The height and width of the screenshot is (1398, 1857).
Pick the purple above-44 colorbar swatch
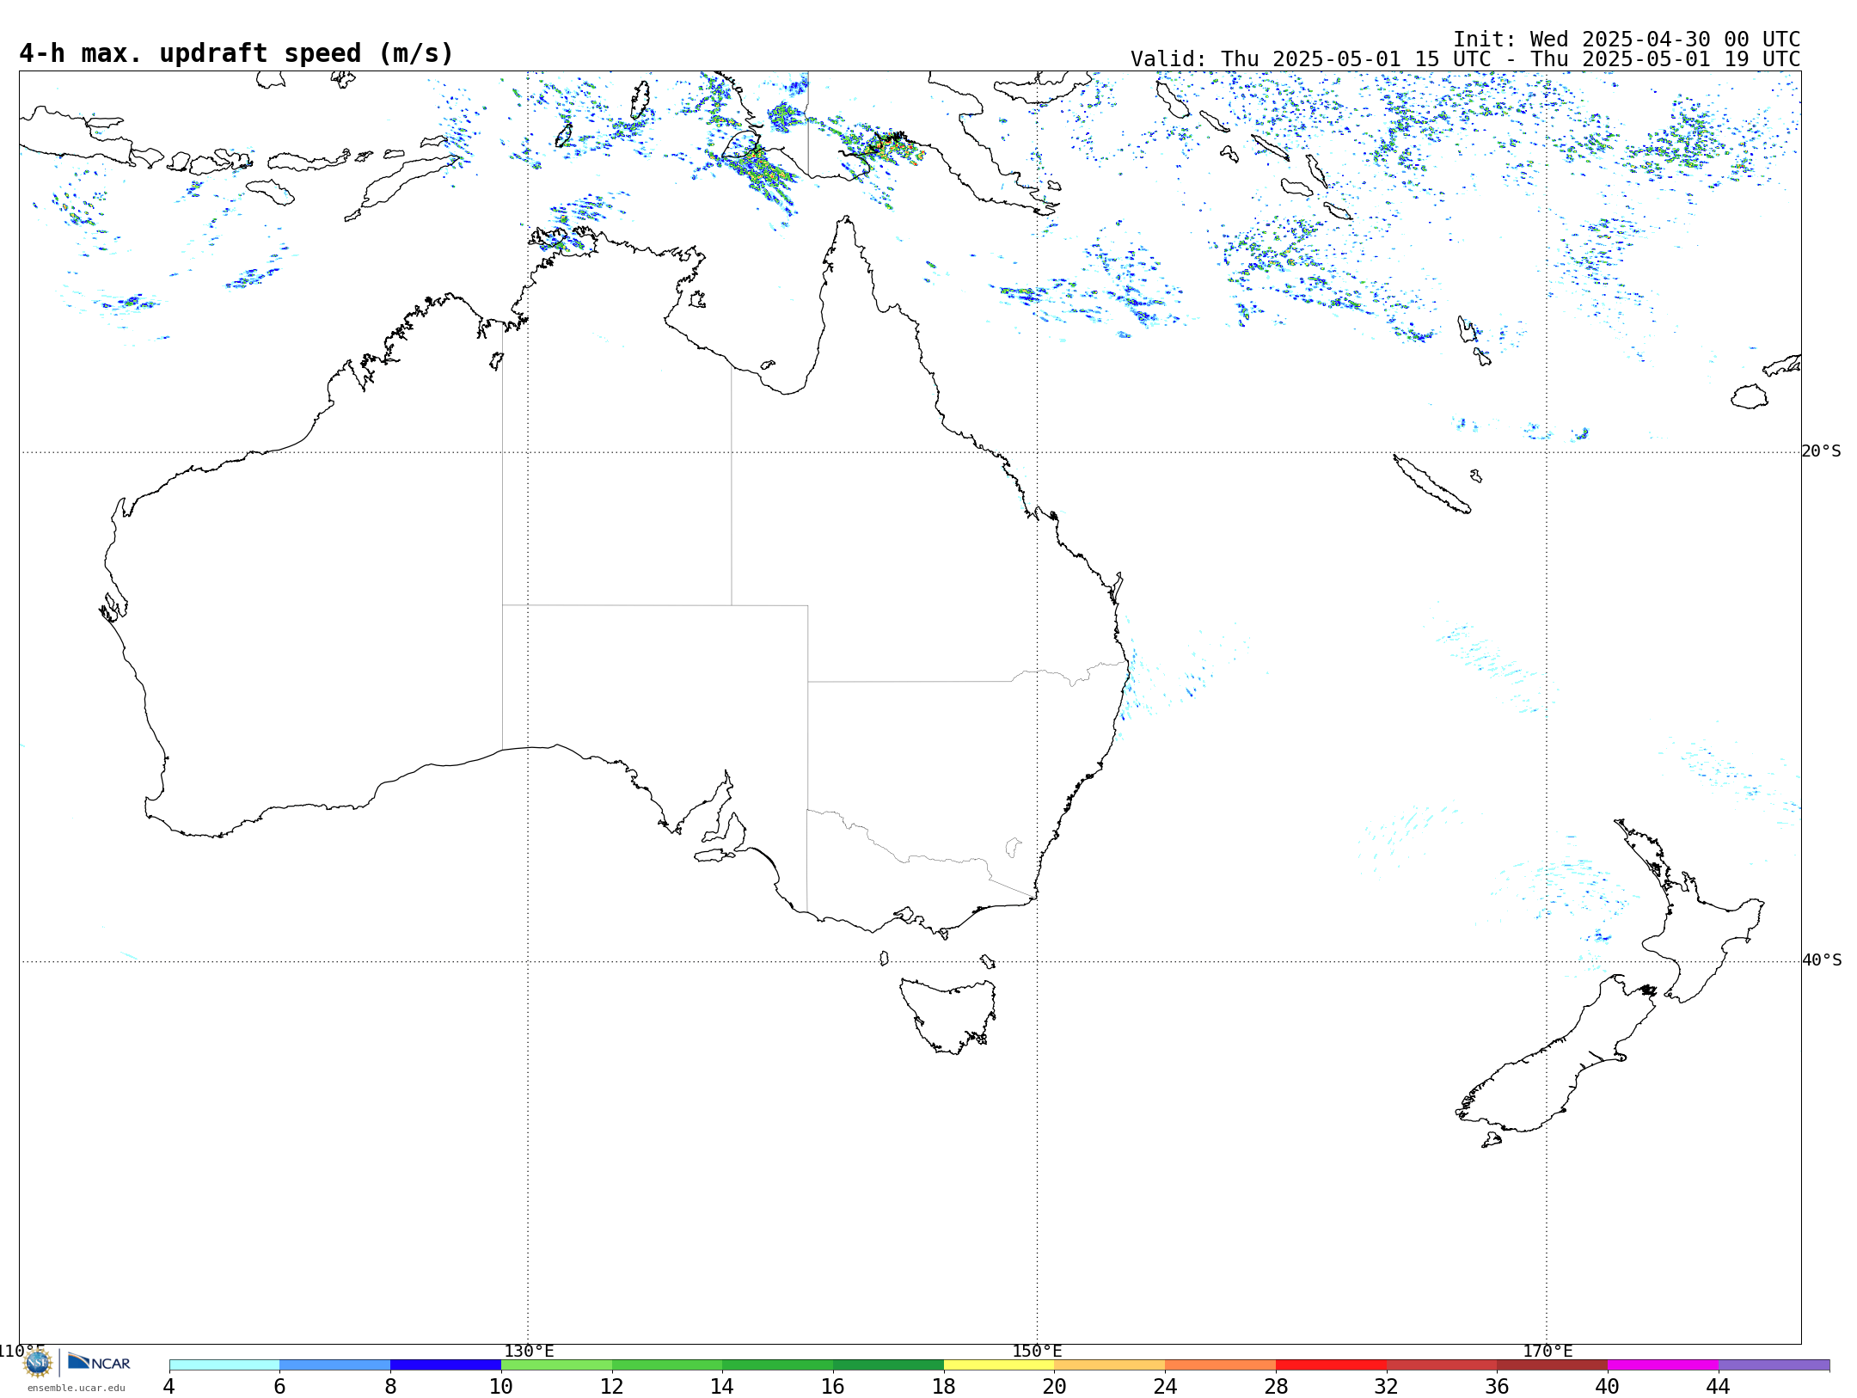[x=1774, y=1364]
